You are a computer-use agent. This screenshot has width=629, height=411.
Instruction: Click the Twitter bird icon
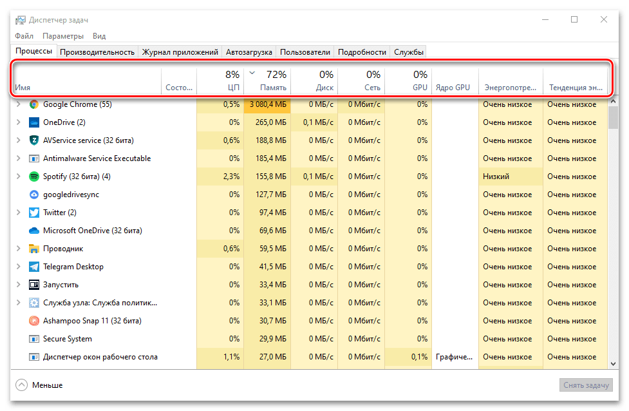click(x=34, y=213)
